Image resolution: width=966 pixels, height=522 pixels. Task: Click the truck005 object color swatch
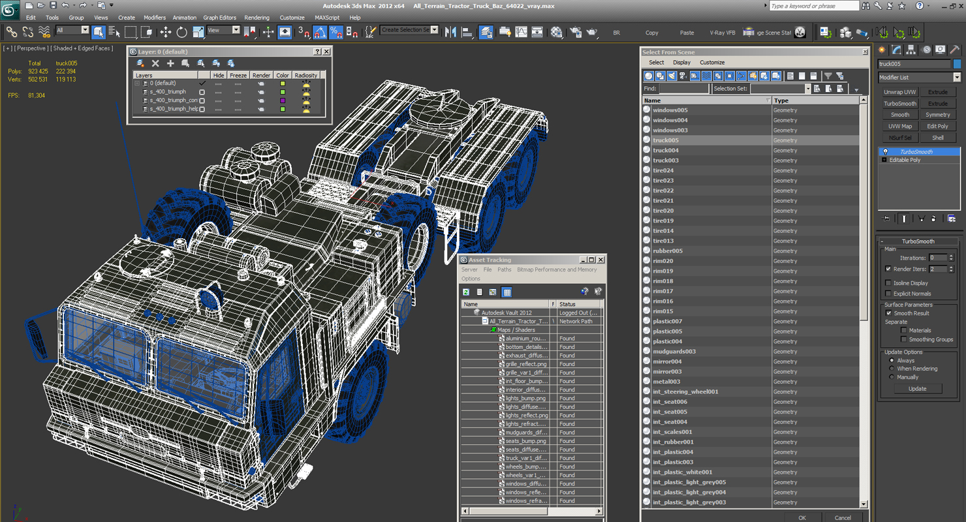957,64
